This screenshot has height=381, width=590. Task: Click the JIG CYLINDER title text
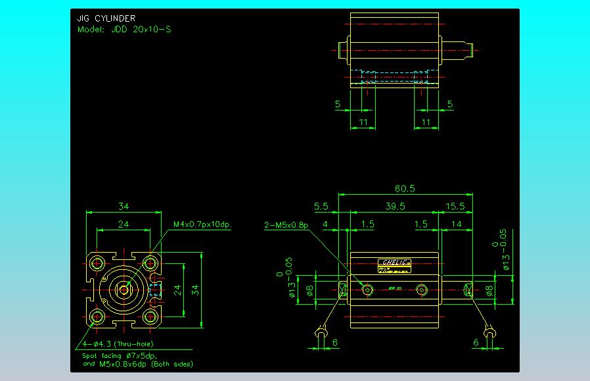(106, 18)
